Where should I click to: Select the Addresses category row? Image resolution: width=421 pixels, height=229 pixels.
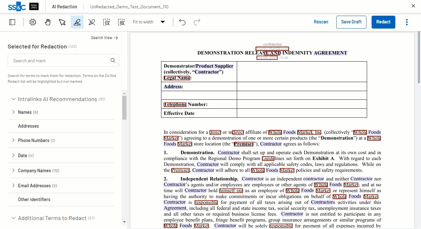[x=61, y=126]
